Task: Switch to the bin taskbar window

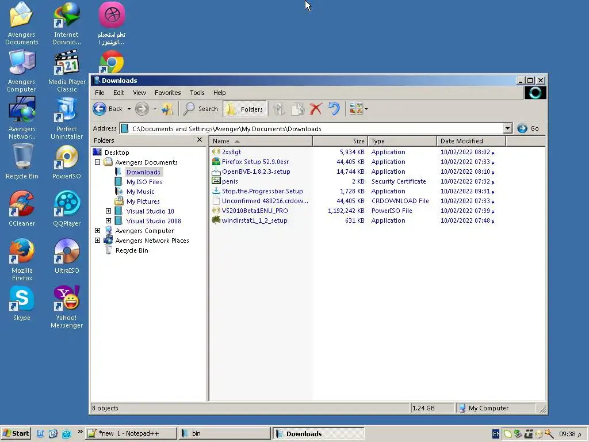Action: pos(224,433)
